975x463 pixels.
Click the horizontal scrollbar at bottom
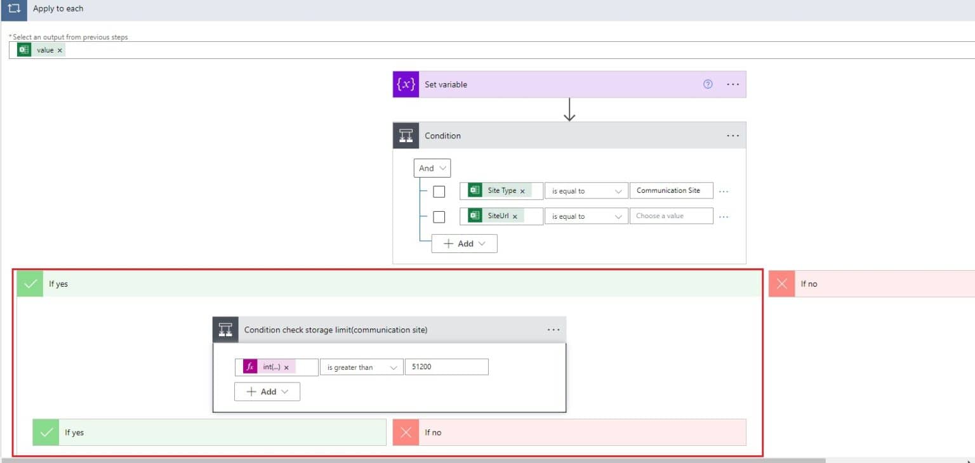[413, 460]
